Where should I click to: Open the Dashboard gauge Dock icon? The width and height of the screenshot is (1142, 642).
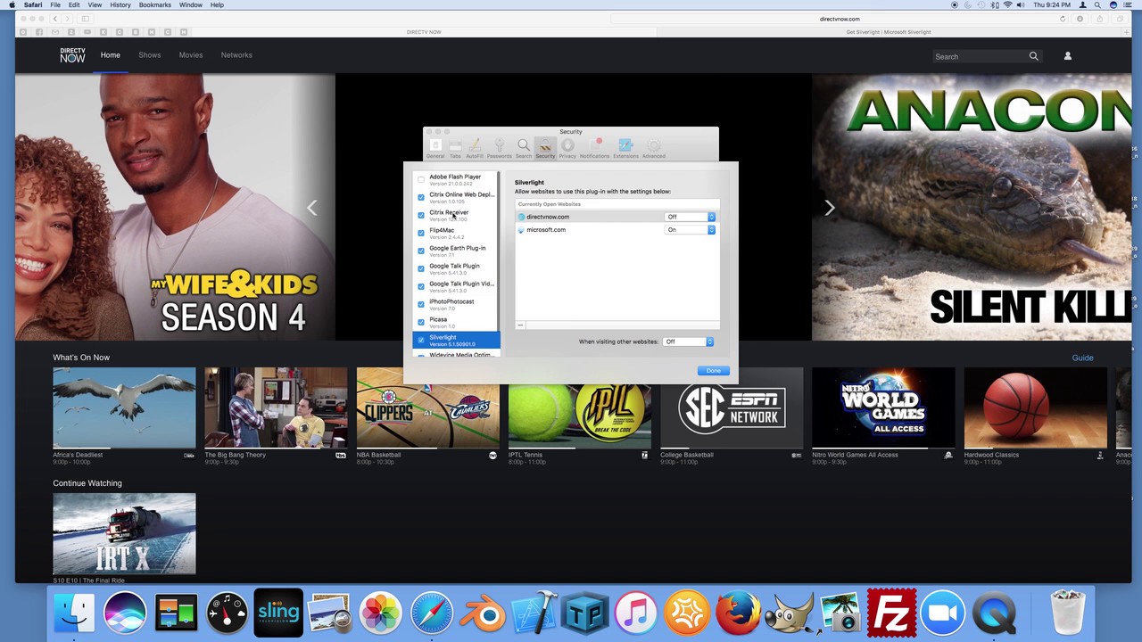click(x=227, y=613)
